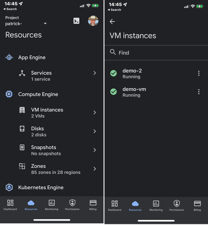Tap the App Engine target icon
Viewport: 208px width, 225px height.
click(x=9, y=57)
